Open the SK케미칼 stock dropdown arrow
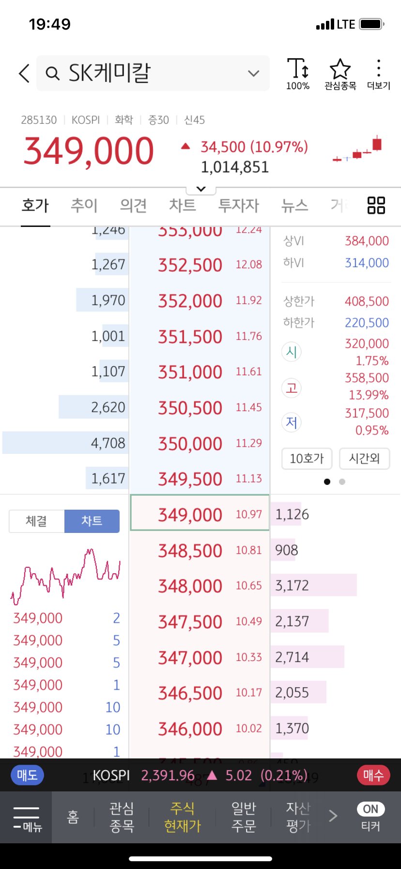 [253, 74]
